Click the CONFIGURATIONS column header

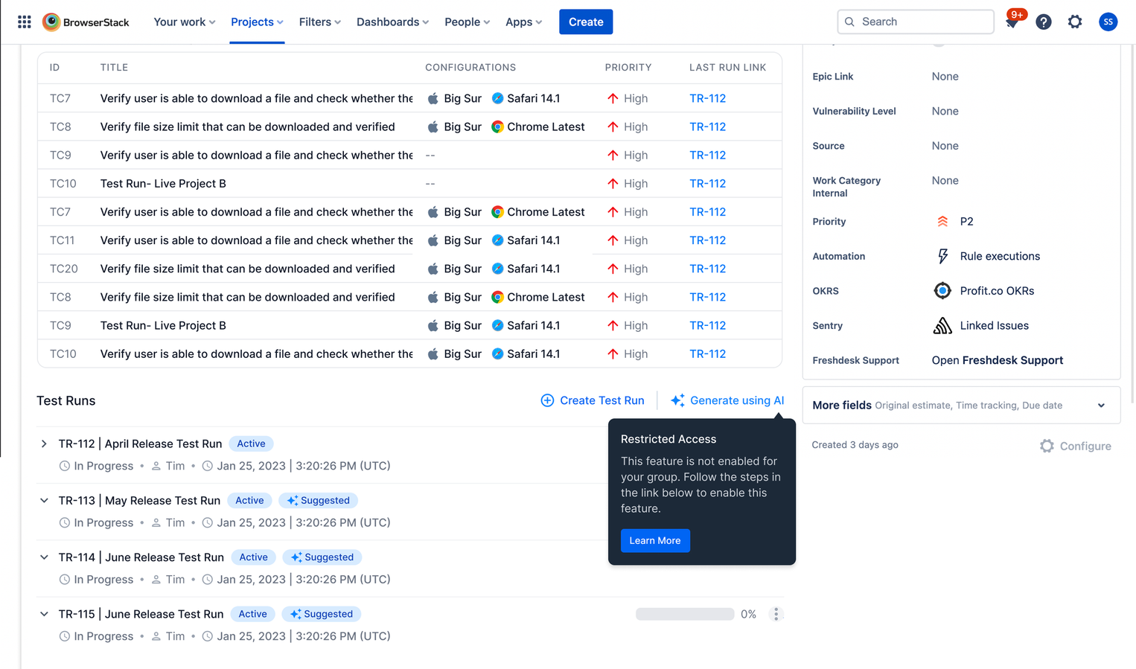click(x=470, y=68)
